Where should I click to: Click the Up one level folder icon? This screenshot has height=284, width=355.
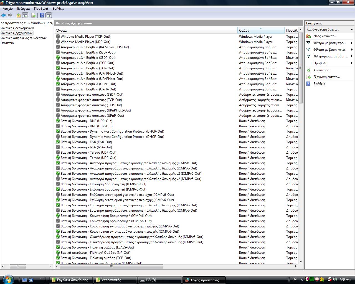[19, 16]
